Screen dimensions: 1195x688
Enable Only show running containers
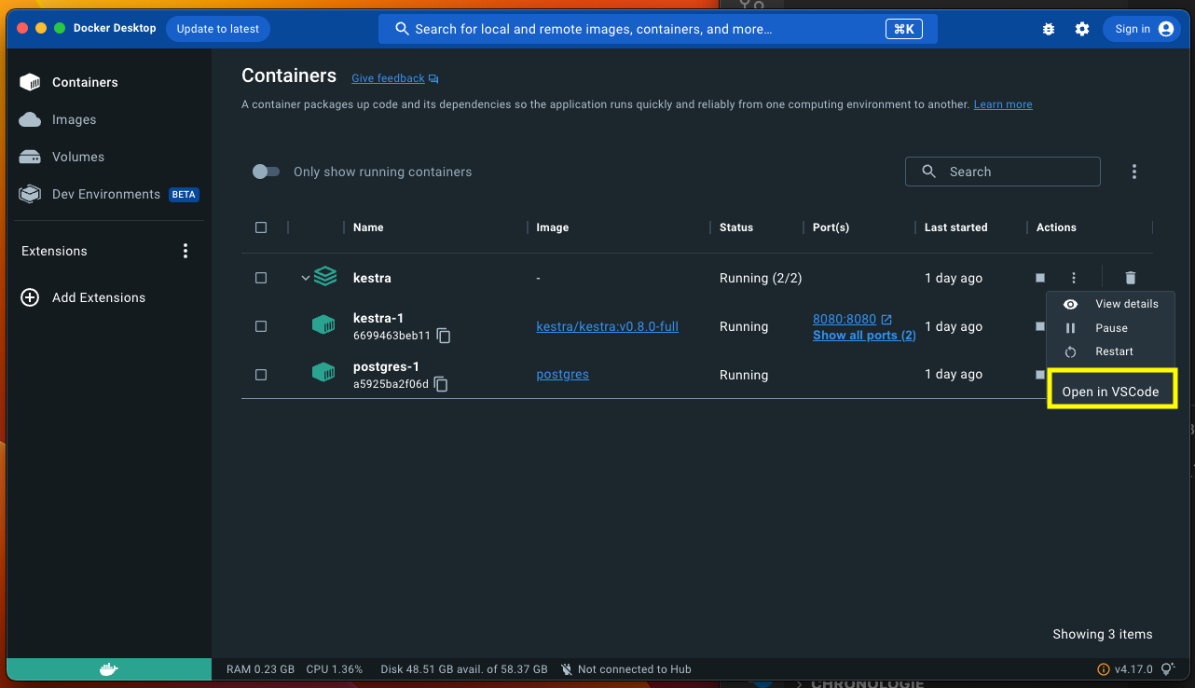pyautogui.click(x=266, y=172)
